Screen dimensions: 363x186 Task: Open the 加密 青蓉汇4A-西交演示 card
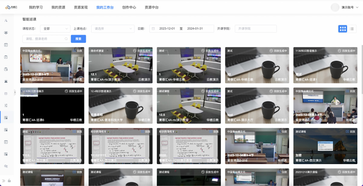[x=325, y=146]
